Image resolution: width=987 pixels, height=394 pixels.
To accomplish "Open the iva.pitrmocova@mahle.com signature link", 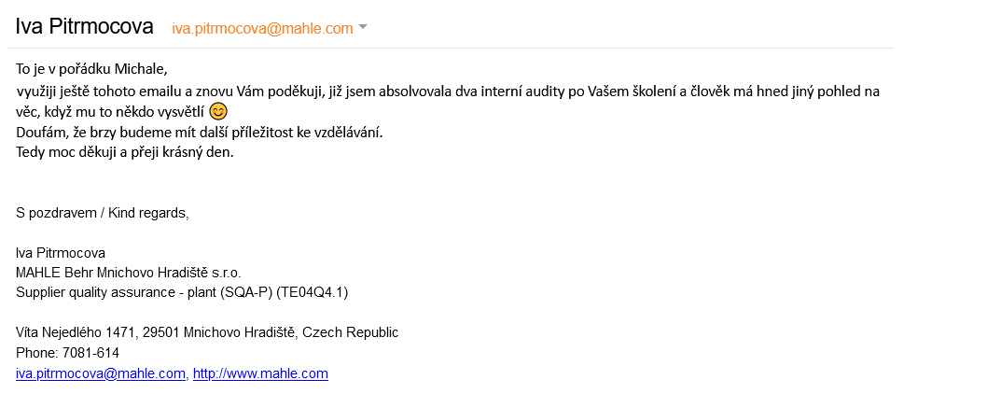I will point(101,373).
